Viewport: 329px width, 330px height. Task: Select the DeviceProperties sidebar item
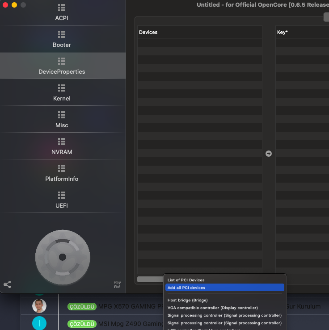click(x=62, y=66)
